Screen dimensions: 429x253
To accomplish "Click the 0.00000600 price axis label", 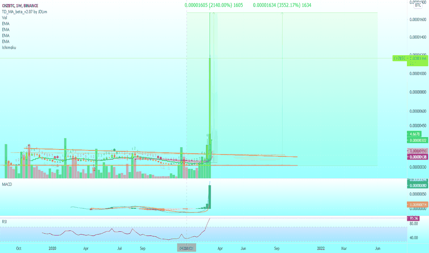I will [x=418, y=111].
